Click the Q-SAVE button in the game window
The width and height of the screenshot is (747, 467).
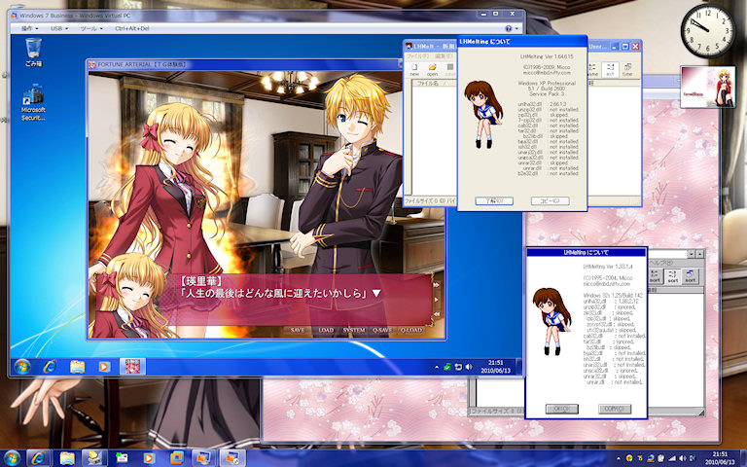(x=382, y=330)
